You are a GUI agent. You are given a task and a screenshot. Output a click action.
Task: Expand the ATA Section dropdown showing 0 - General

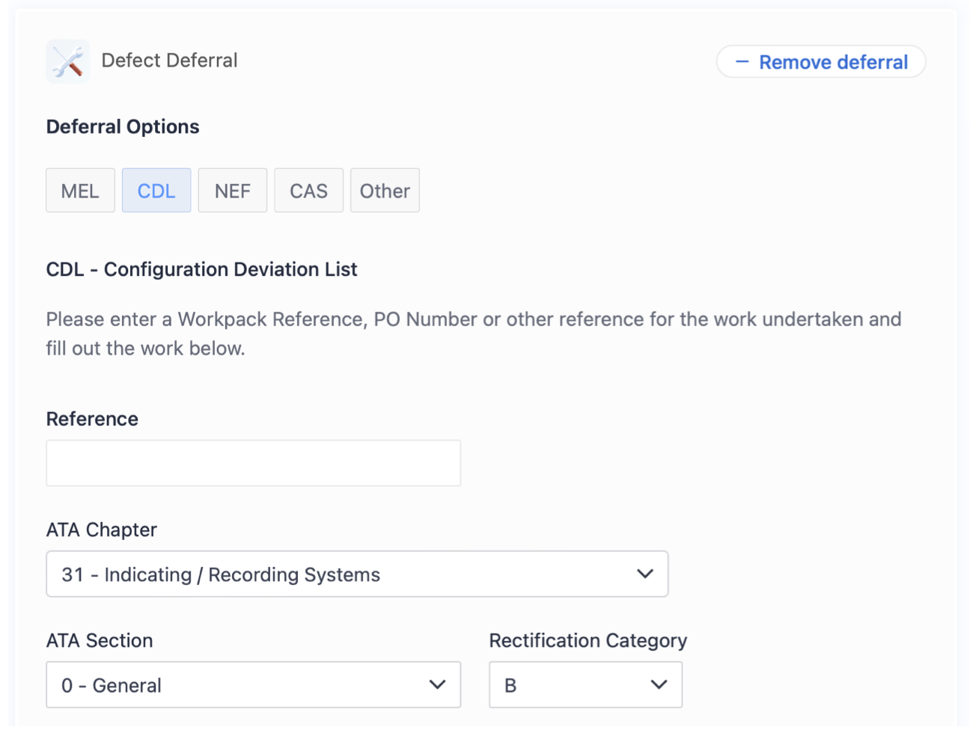tap(253, 684)
